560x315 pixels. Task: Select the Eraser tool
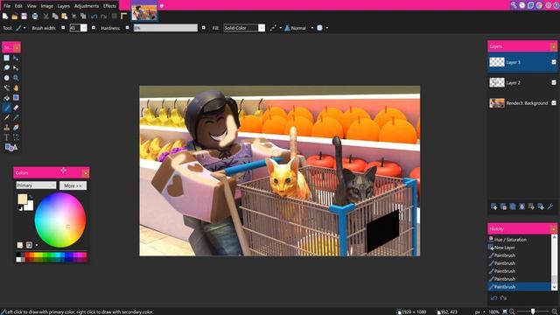coord(16,108)
